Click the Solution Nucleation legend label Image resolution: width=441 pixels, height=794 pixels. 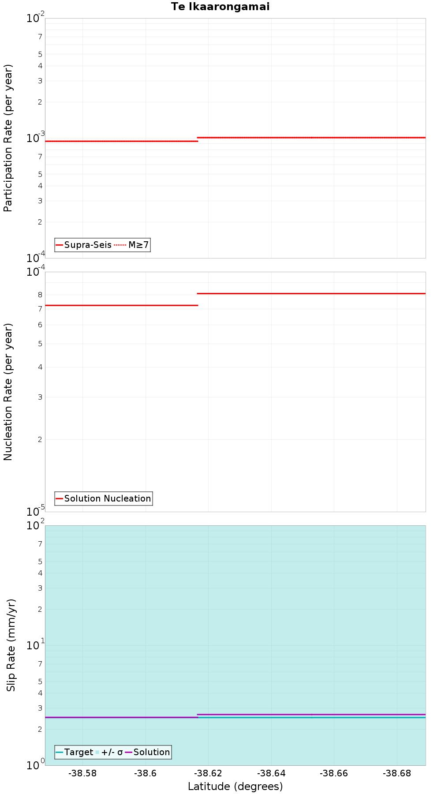108,498
